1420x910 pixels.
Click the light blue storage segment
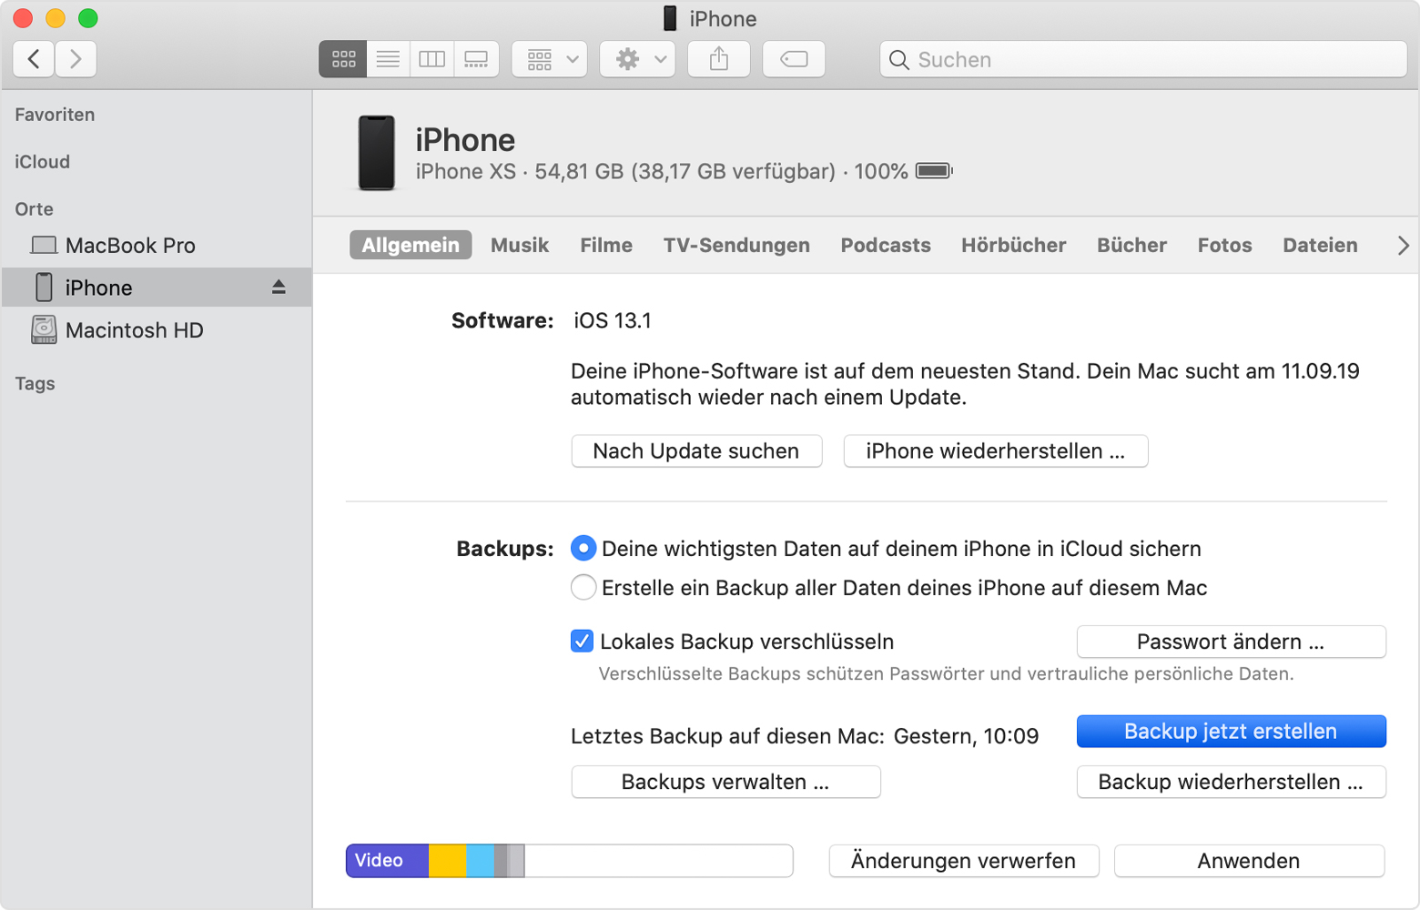[x=480, y=861]
